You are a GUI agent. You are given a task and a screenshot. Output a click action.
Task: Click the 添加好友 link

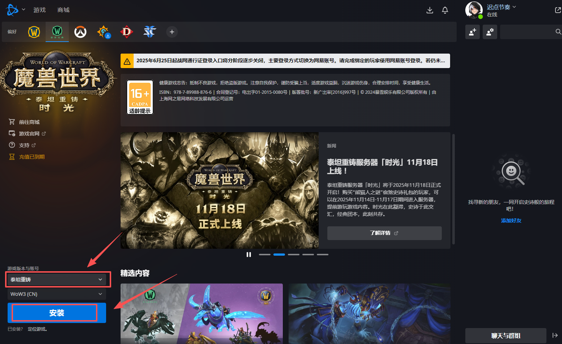tap(511, 221)
